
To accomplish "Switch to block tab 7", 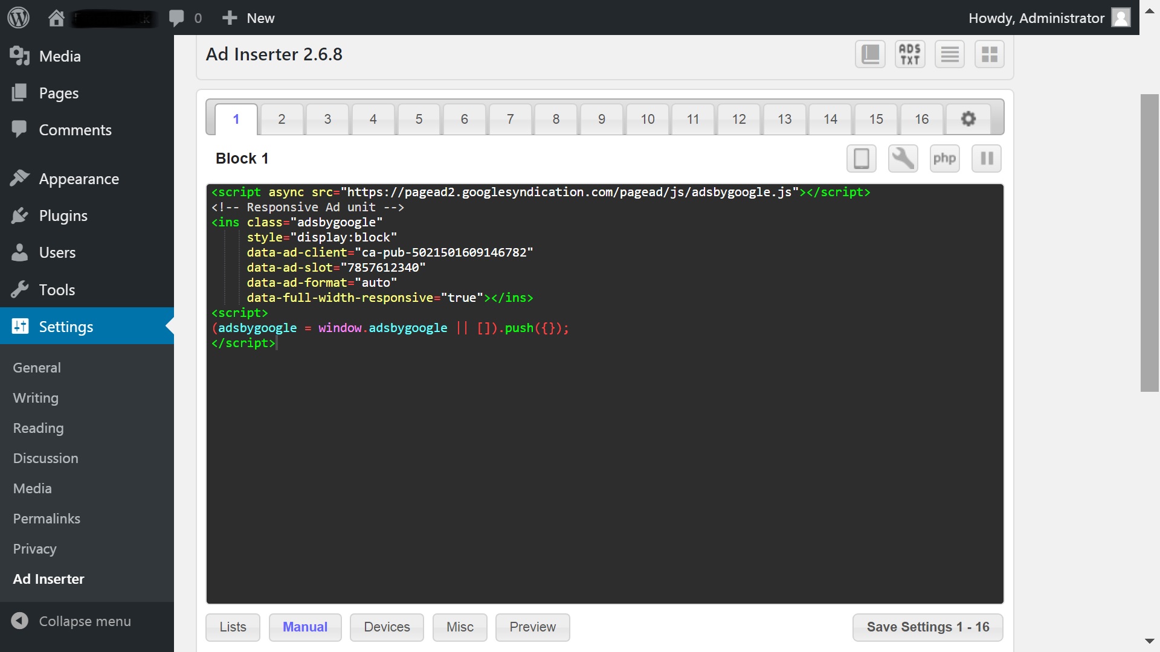I will pyautogui.click(x=511, y=119).
